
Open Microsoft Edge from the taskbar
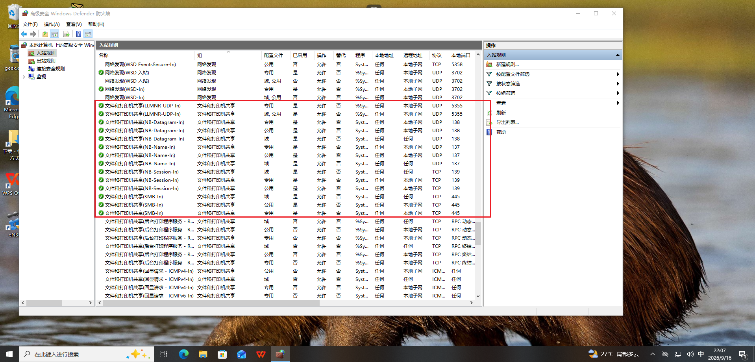click(x=183, y=354)
